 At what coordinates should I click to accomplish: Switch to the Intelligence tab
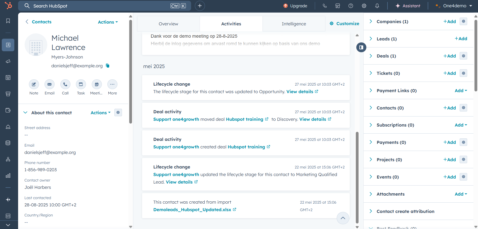coord(294,24)
